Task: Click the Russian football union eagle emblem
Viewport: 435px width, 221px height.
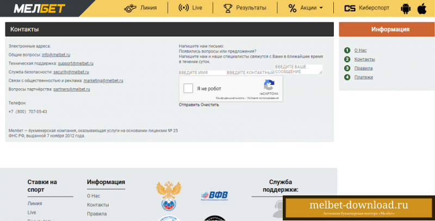Action: point(169,196)
